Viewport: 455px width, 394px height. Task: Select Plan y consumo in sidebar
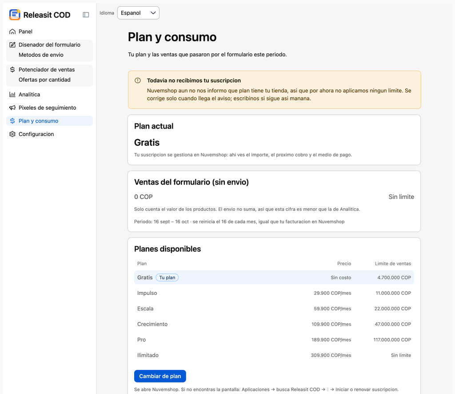tap(50, 121)
